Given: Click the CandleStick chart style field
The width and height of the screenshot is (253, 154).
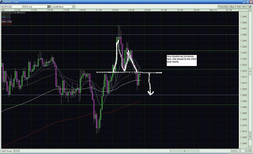Looking at the screenshot, I should pyautogui.click(x=62, y=6).
